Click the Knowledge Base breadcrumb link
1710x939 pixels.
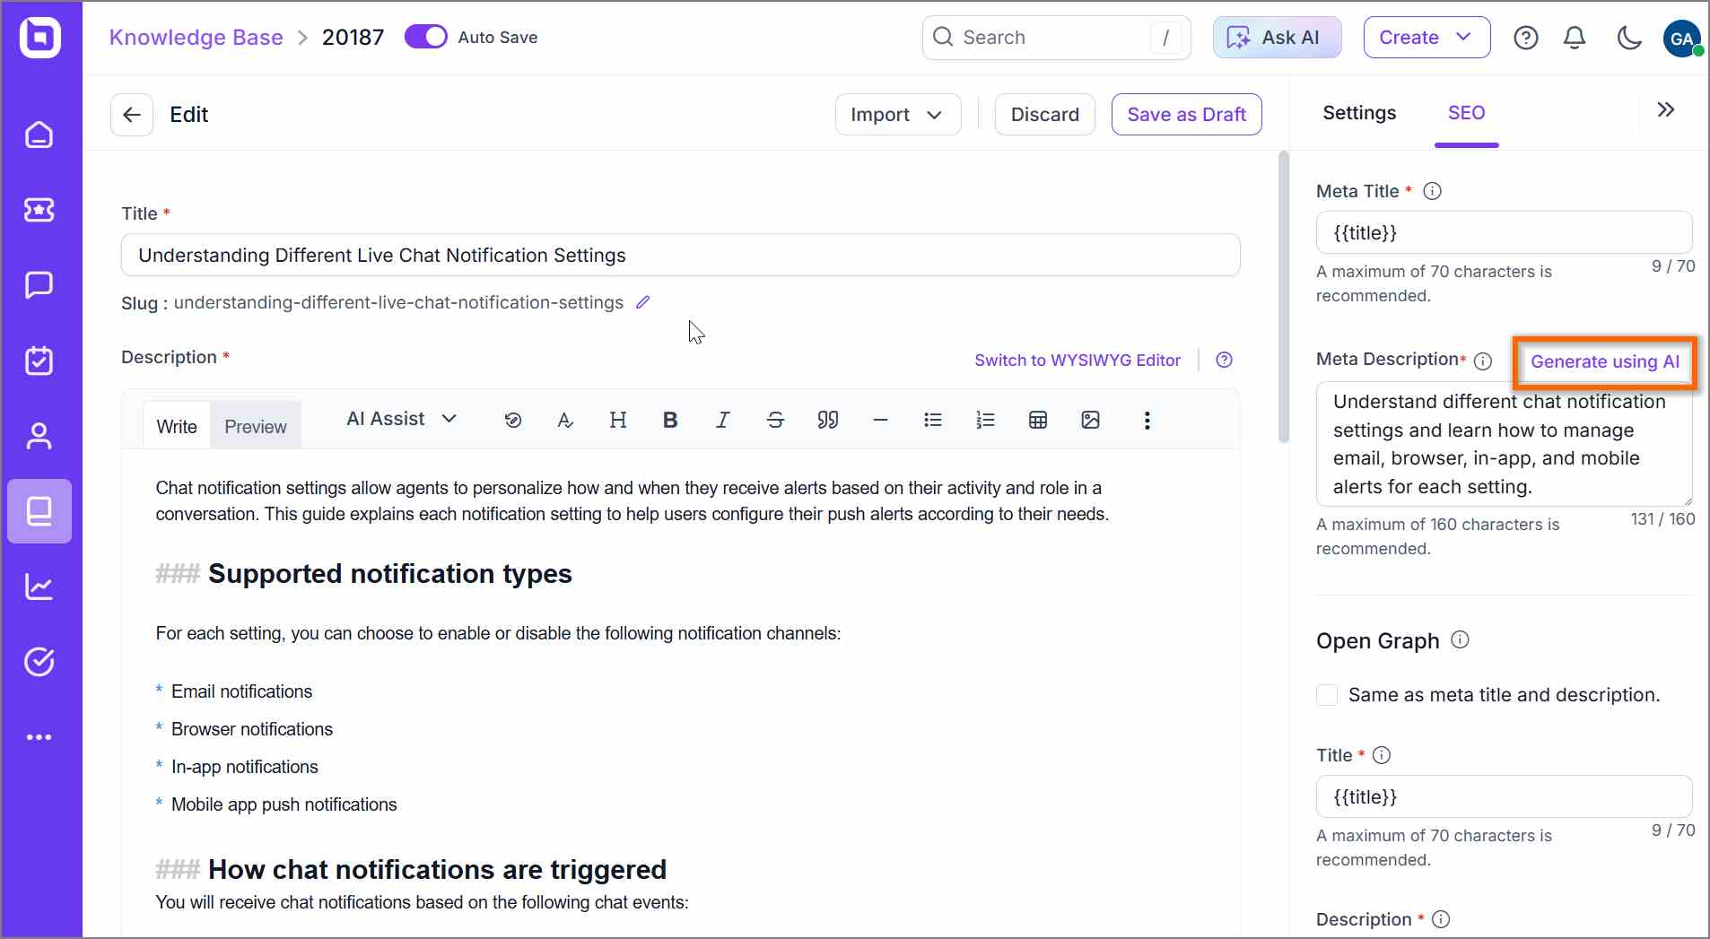click(196, 38)
